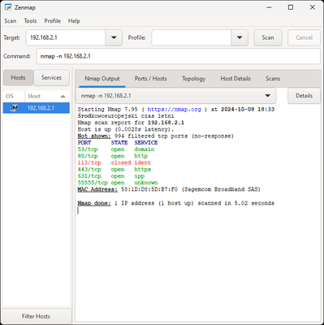
Task: Click the SERVICE column header in output
Action: tap(146, 143)
